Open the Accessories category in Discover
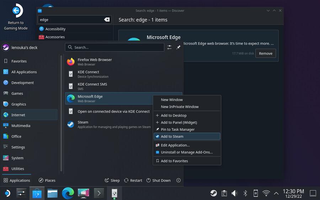320x200 pixels. pyautogui.click(x=75, y=37)
